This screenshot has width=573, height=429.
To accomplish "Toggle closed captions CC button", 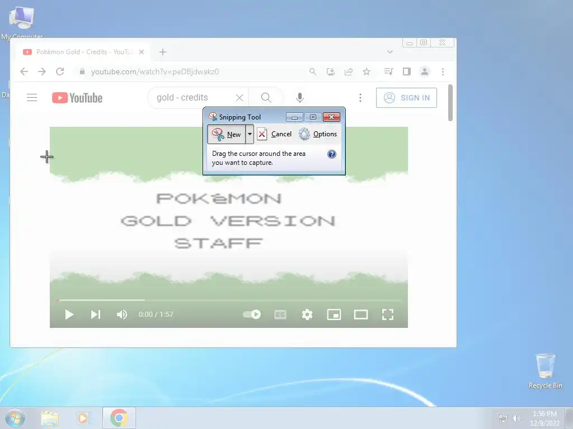I will coord(280,314).
